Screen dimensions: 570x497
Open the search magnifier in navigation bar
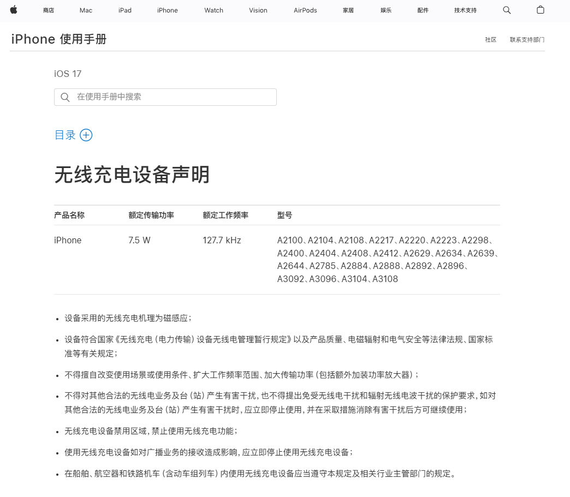pos(507,10)
